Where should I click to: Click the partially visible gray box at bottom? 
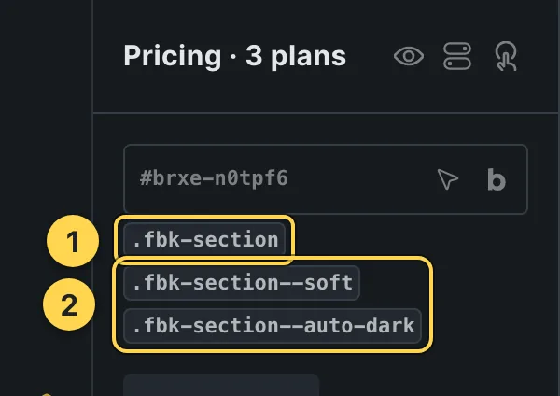point(221,385)
